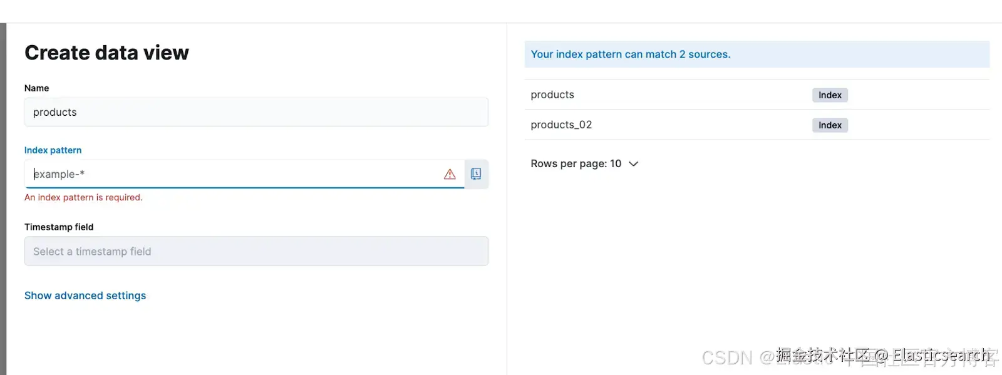The image size is (1002, 375).
Task: Click the Name field label
Action: pos(36,88)
